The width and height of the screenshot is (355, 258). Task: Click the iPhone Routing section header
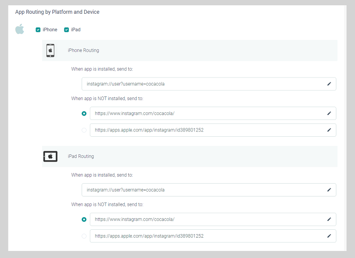pyautogui.click(x=190, y=50)
